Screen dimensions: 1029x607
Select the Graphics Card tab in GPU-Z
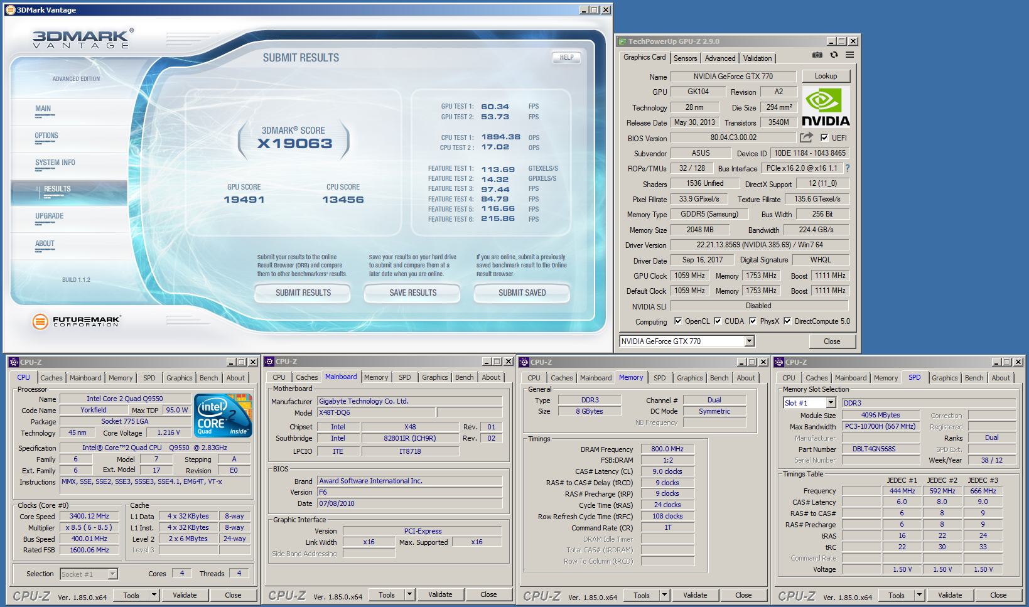click(x=645, y=57)
